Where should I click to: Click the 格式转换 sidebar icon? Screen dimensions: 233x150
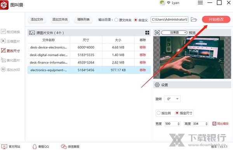pyautogui.click(x=3, y=31)
